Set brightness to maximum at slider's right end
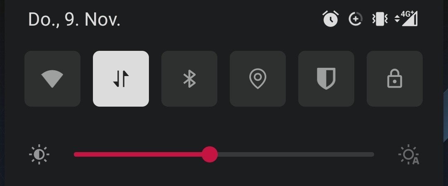The image size is (448, 186). pyautogui.click(x=372, y=155)
